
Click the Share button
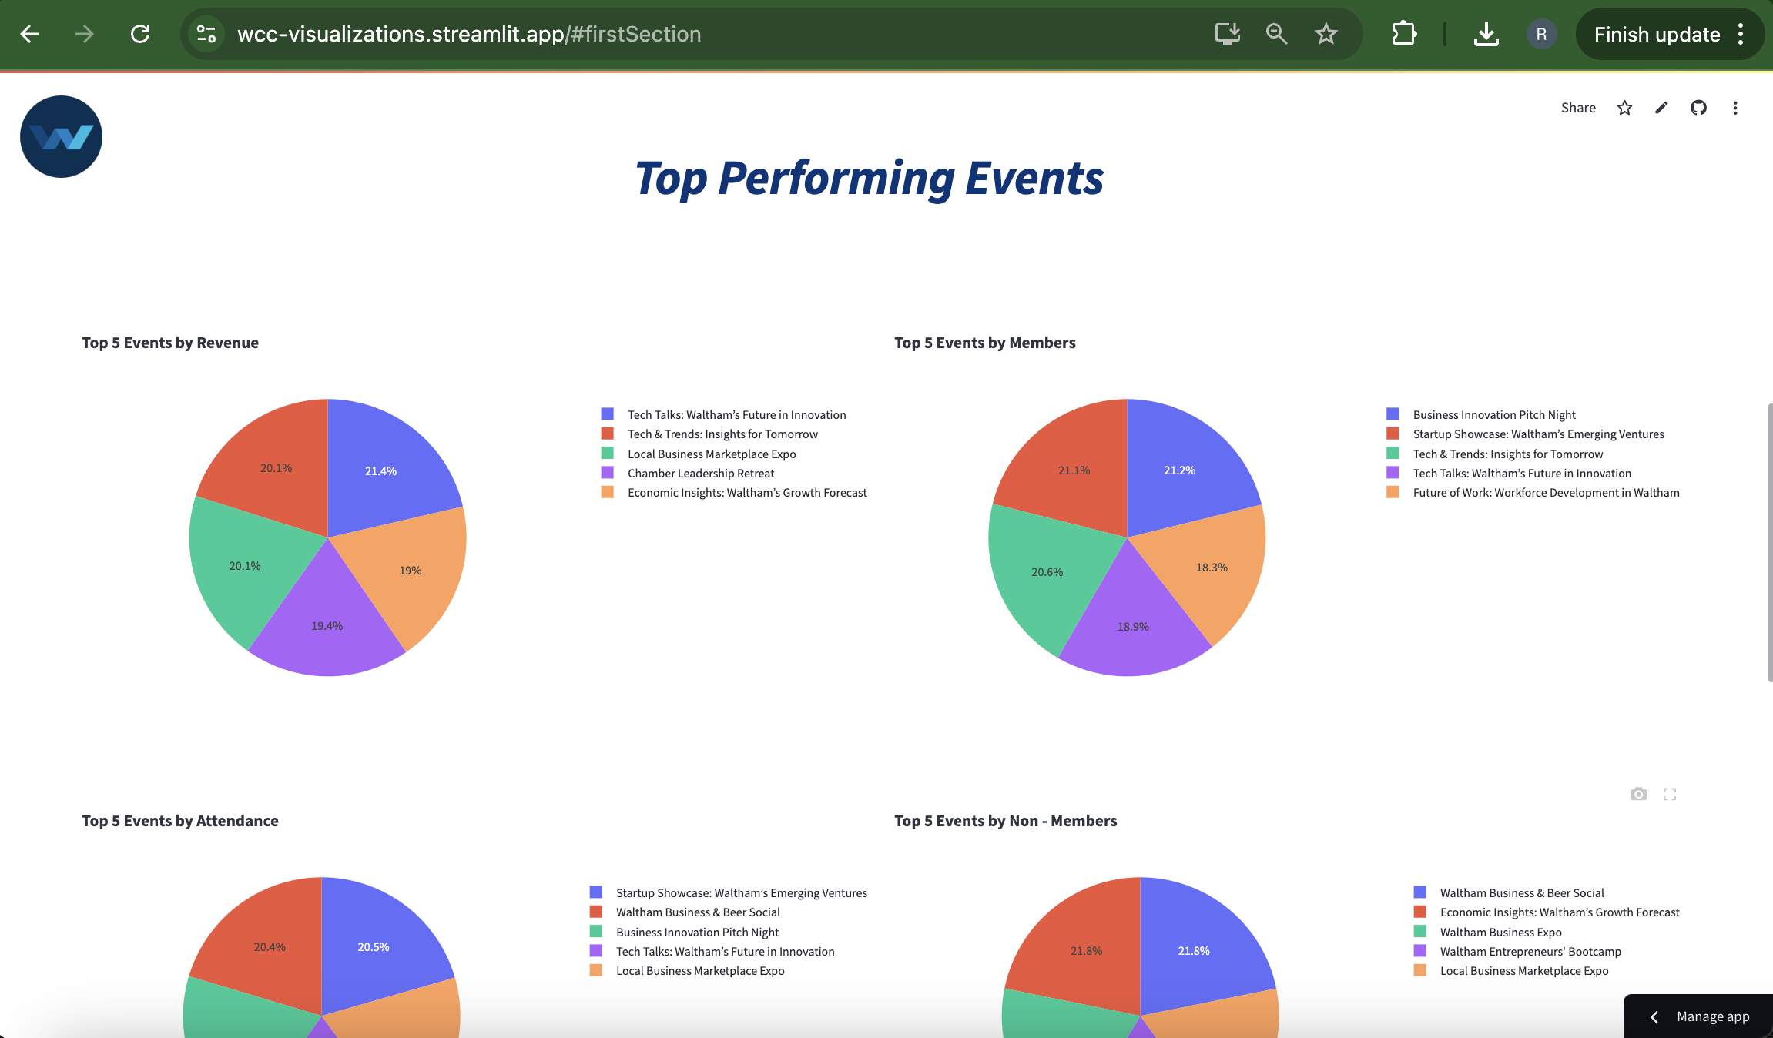click(x=1577, y=108)
